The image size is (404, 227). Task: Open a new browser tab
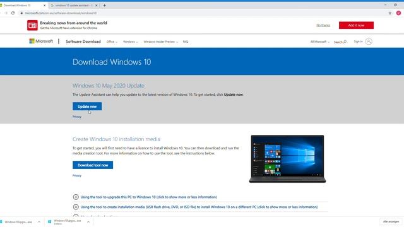(105, 5)
